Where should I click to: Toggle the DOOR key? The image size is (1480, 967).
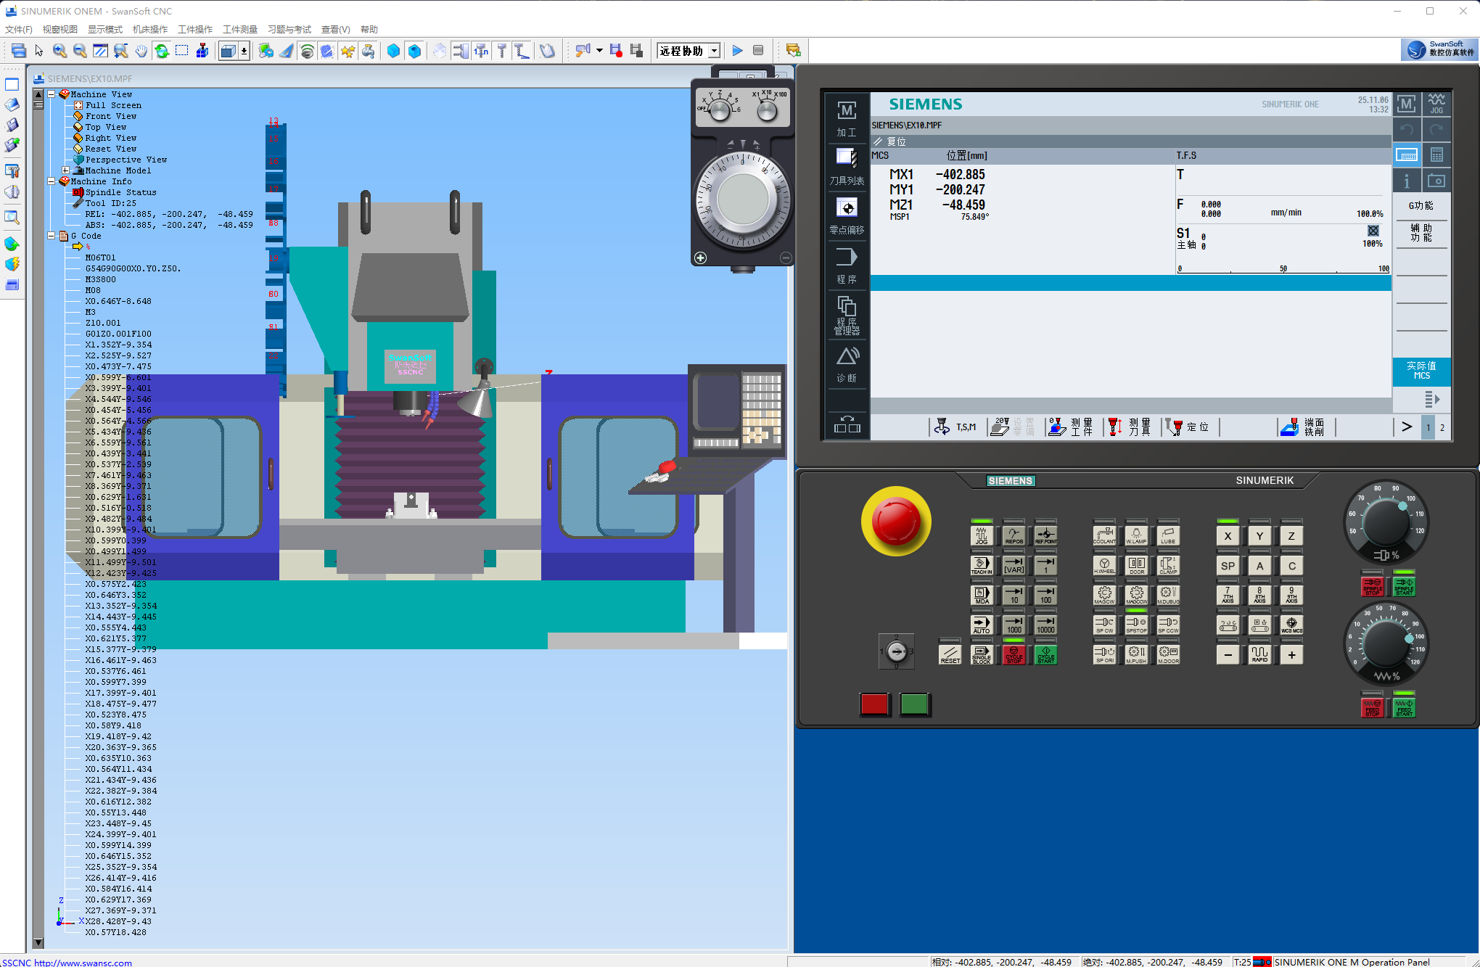[1136, 565]
